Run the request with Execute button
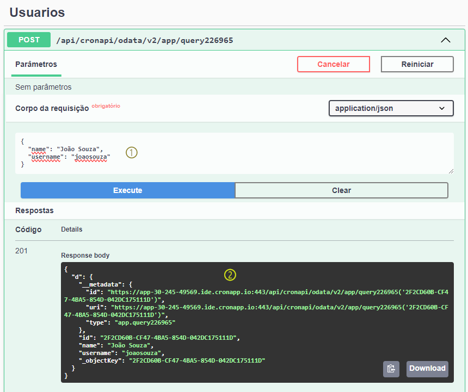 tap(128, 190)
